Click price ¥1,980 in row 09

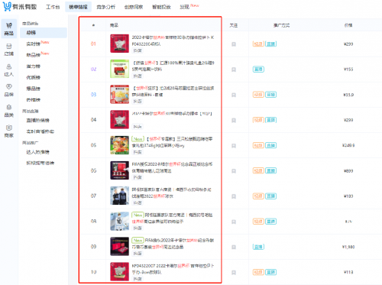coord(348,247)
